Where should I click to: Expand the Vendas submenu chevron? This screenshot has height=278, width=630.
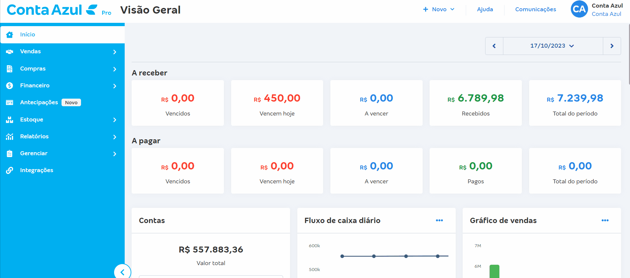coord(115,52)
